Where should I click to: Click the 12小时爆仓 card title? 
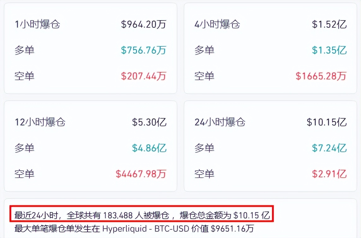point(40,122)
